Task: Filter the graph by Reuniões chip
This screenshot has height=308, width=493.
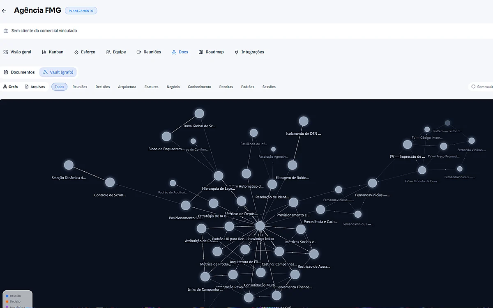Action: pos(80,87)
